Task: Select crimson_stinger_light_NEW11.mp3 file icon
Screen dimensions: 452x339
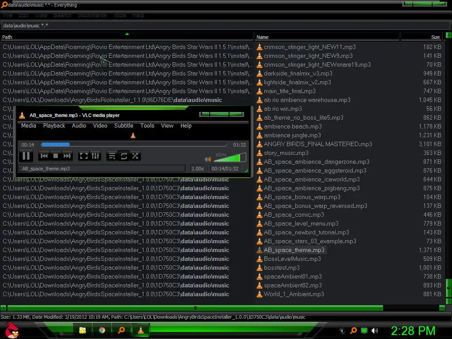Action: tap(260, 47)
